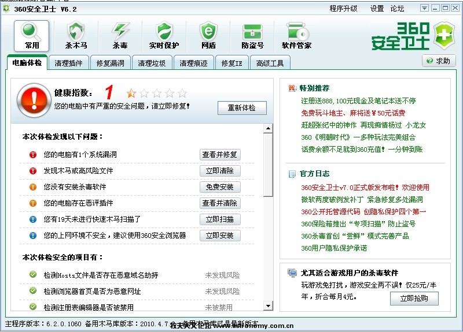Open the 防盗号 account safe-box icon
Image resolution: width=463 pixels, height=332 pixels.
(252, 35)
